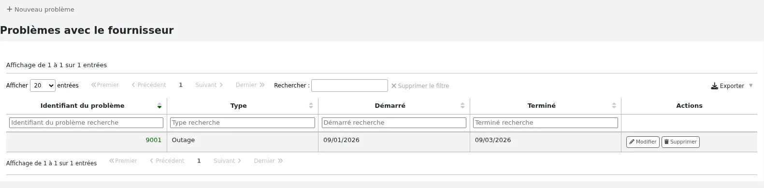Click the Nouveau problème button
The height and width of the screenshot is (188, 764).
[x=41, y=9]
